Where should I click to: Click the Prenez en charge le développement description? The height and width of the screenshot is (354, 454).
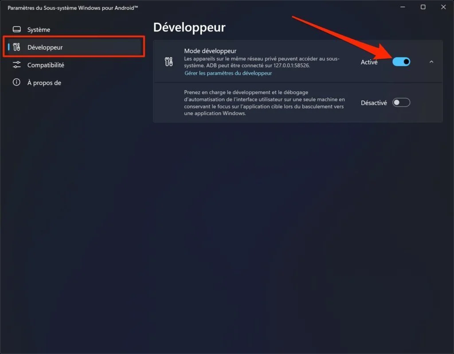264,103
